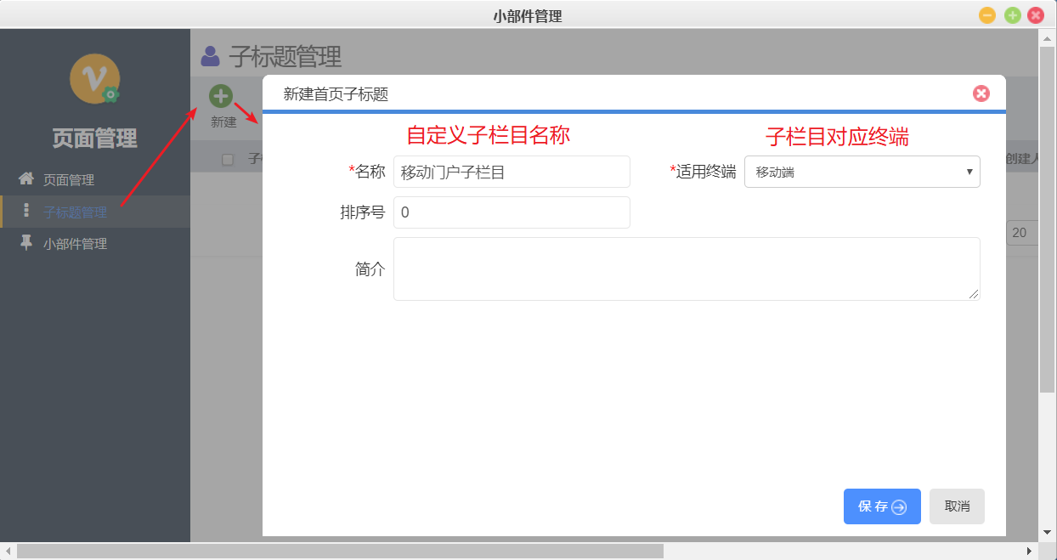1057x560 pixels.
Task: Click the dots icon beside 子标题管理
Action: 26,211
